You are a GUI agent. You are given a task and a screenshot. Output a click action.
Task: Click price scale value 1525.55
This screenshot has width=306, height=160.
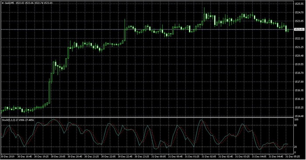tap(299, 3)
